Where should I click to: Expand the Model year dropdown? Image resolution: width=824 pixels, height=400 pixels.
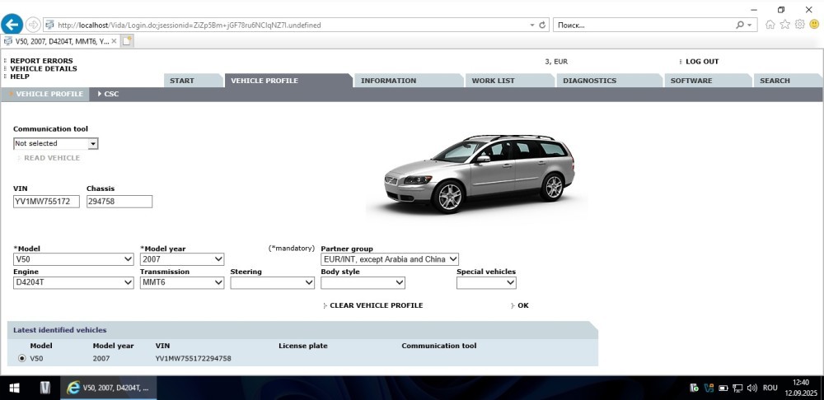pos(181,259)
